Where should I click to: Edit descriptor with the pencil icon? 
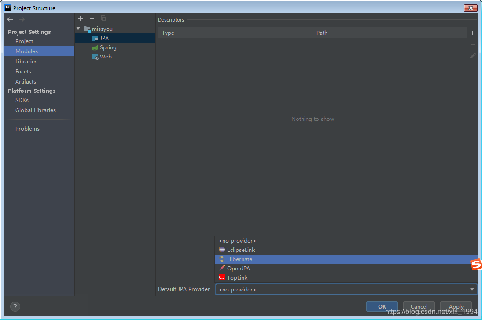473,56
